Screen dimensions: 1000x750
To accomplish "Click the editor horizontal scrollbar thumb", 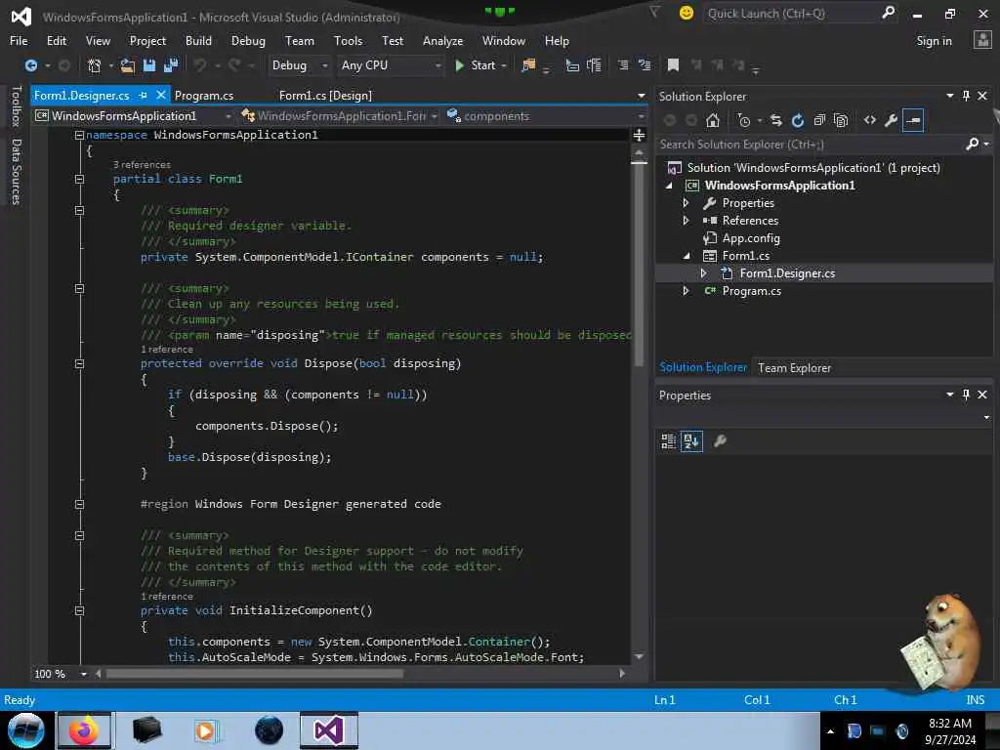I will coord(255,674).
